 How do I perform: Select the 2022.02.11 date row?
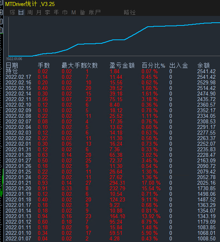[18, 99]
